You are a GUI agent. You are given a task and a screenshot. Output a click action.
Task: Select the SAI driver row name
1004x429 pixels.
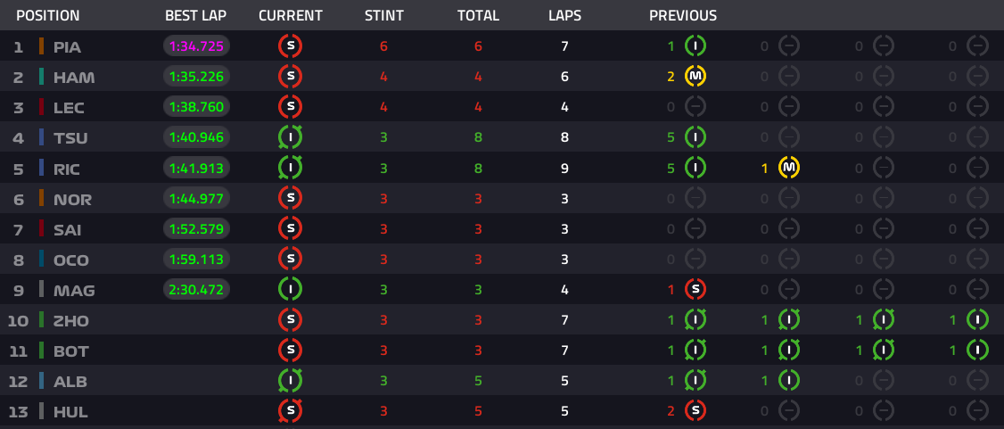point(67,229)
